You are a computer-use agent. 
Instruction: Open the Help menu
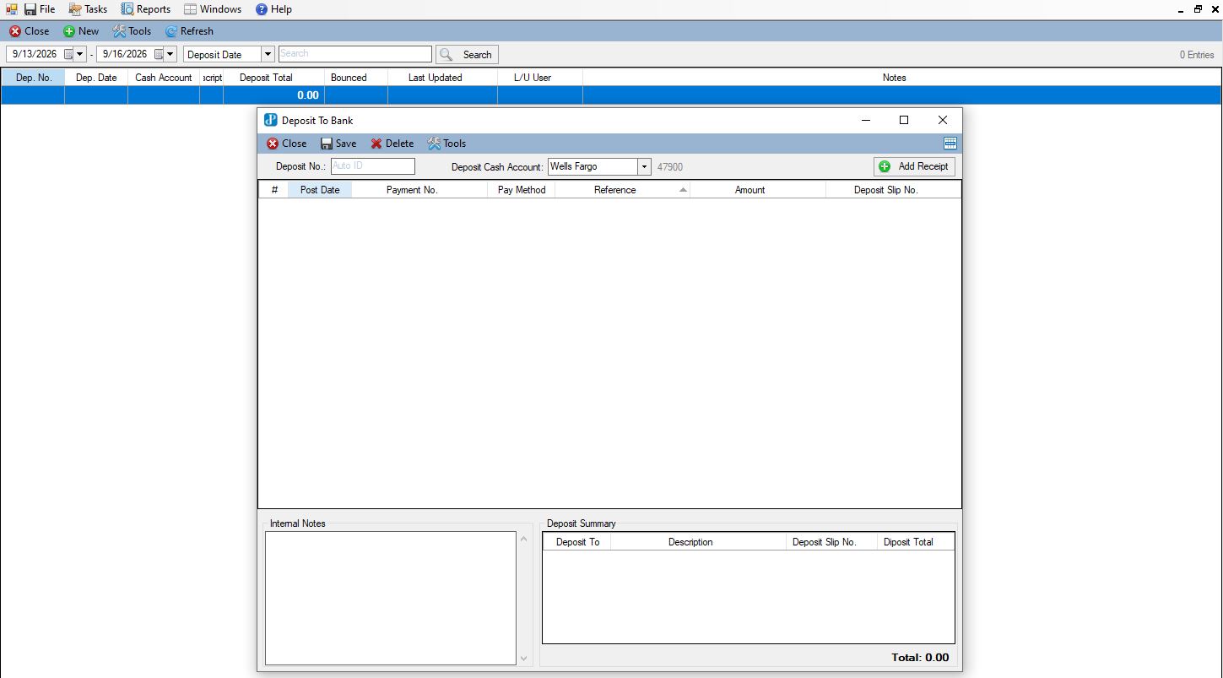pyautogui.click(x=273, y=9)
